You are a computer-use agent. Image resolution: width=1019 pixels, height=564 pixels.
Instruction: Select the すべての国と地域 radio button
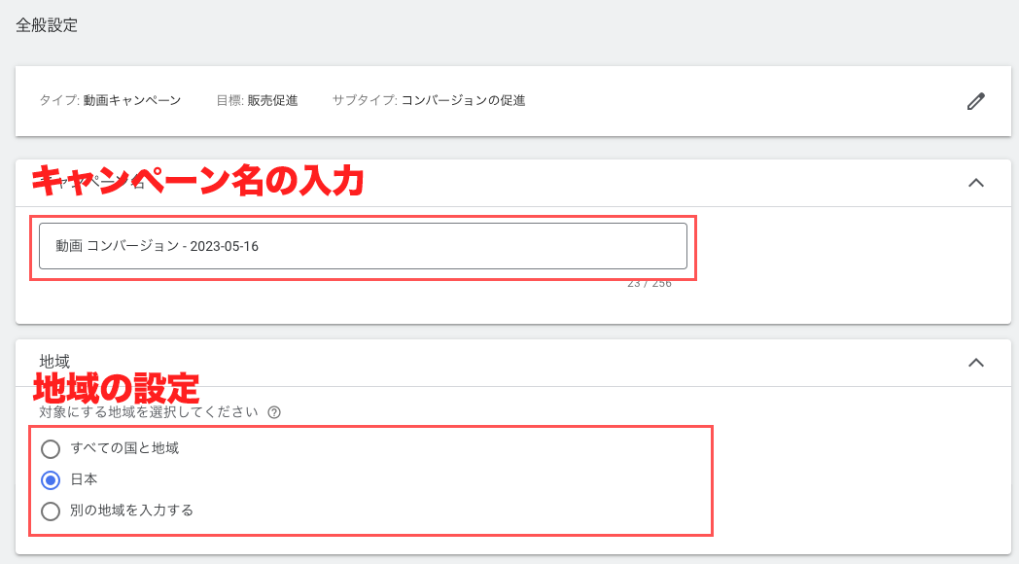coord(51,449)
